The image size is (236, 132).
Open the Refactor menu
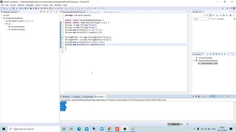coord(21,5)
